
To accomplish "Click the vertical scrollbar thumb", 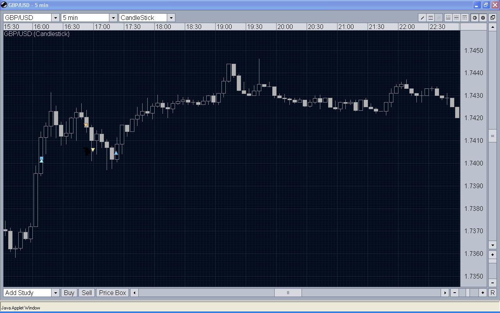I will pos(493,136).
